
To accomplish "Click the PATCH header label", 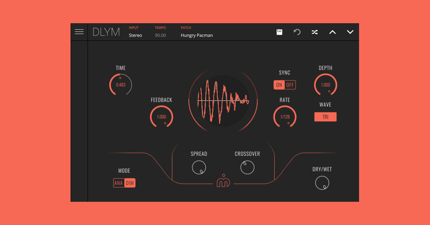I will pyautogui.click(x=186, y=28).
